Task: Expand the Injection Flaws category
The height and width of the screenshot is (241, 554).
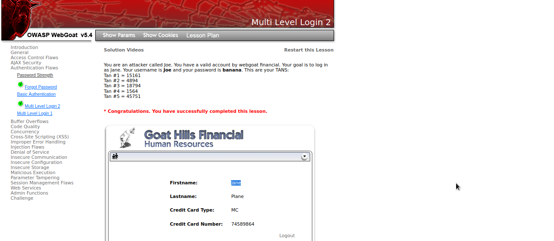Action: tap(27, 147)
